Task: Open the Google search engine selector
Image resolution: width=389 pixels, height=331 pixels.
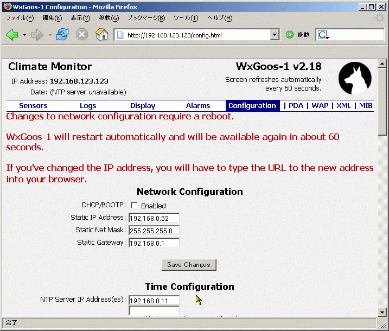Action: click(323, 35)
